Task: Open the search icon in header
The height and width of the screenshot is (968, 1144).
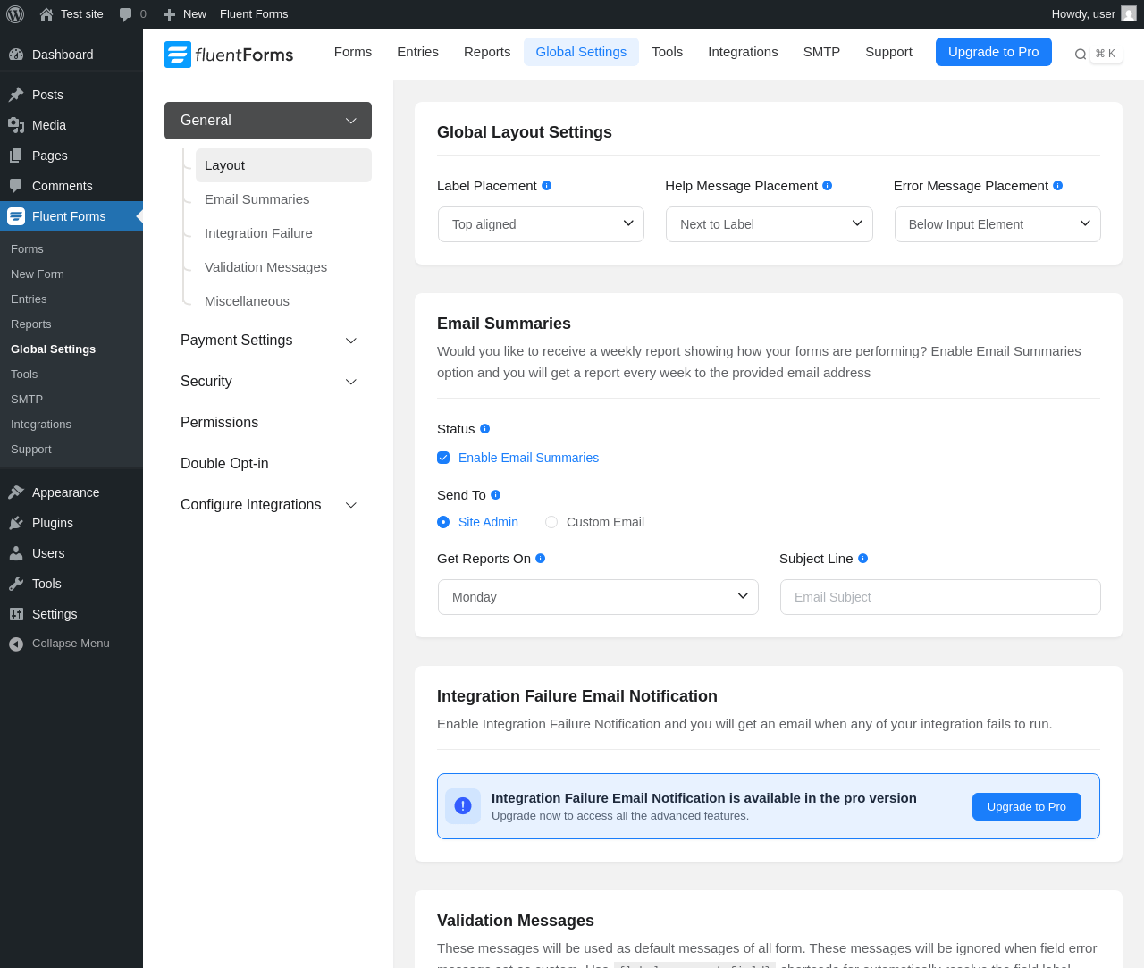Action: [1081, 55]
